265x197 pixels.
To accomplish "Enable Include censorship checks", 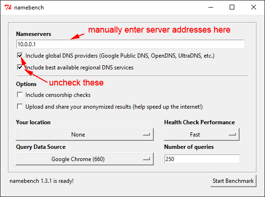I will [x=20, y=94].
